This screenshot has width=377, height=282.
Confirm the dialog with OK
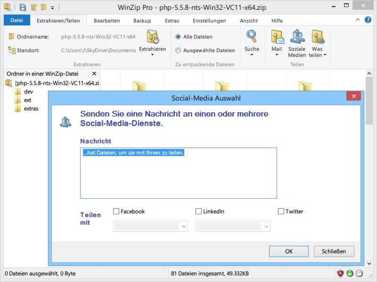pos(289,251)
